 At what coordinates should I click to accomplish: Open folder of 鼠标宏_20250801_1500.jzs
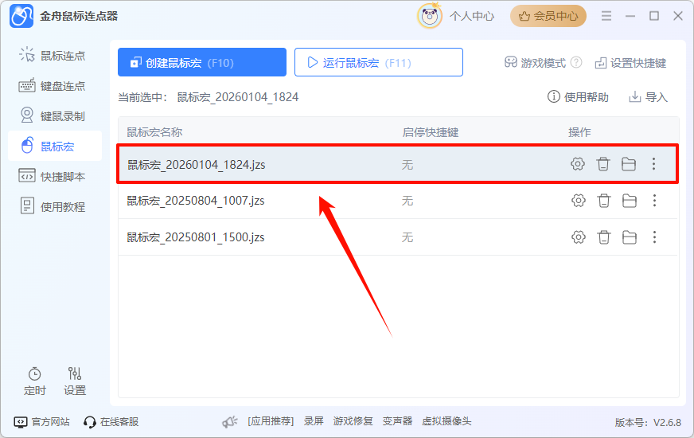630,237
